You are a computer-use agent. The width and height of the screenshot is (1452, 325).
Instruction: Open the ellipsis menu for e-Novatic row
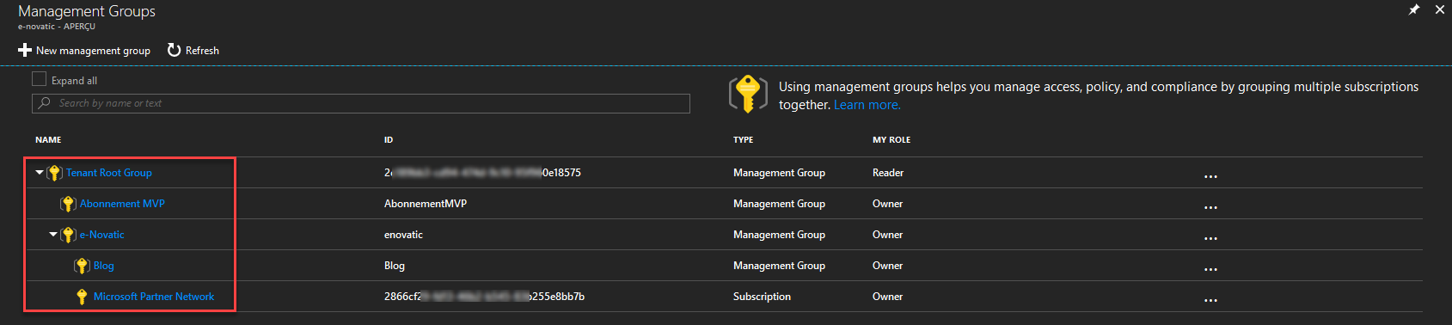pos(1210,238)
